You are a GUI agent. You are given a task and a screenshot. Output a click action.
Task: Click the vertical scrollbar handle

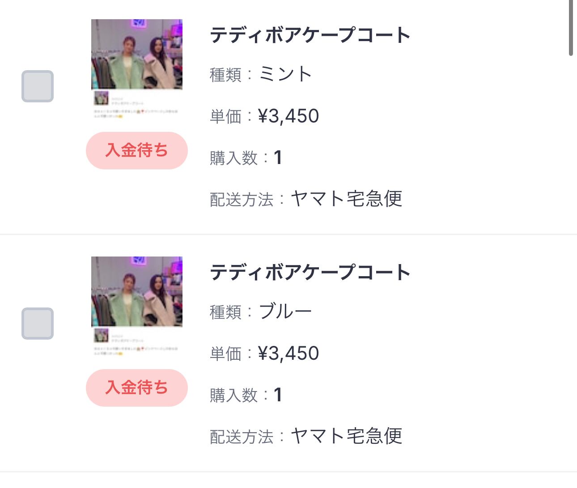click(x=571, y=27)
